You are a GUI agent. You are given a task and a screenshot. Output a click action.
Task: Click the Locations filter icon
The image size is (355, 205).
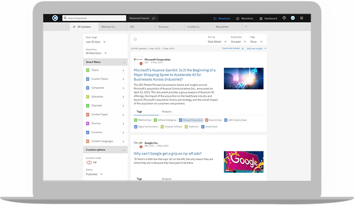[x=88, y=132]
